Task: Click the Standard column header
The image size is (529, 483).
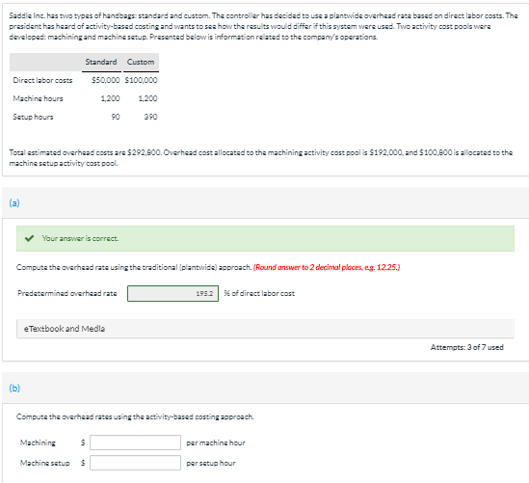Action: click(x=101, y=62)
